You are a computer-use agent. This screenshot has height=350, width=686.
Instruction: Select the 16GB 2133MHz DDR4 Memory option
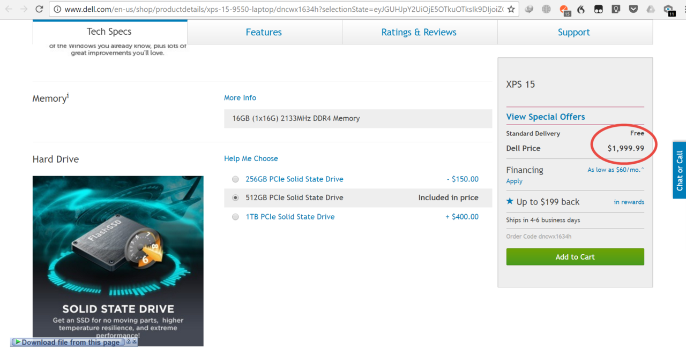pyautogui.click(x=358, y=119)
